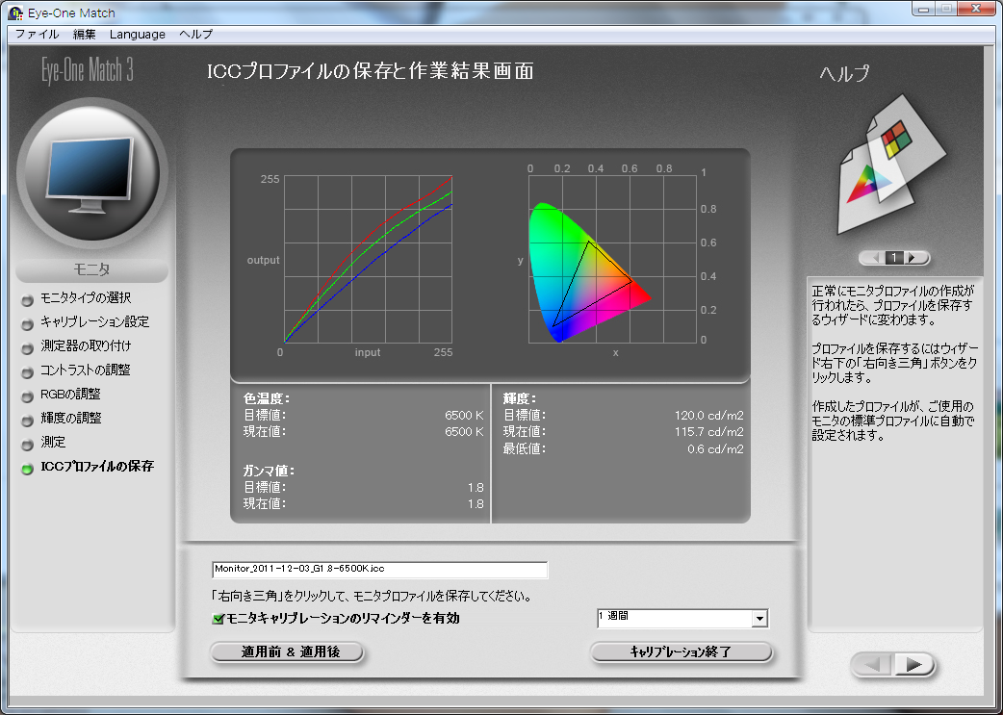Screen dimensions: 1003x715
Task: Click the モニタ section header
Action: [x=92, y=269]
